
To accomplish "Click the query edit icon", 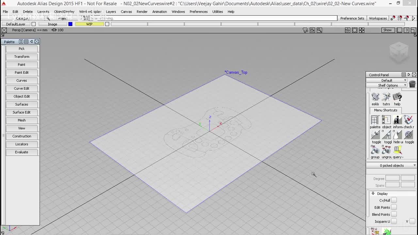I will click(x=397, y=150).
